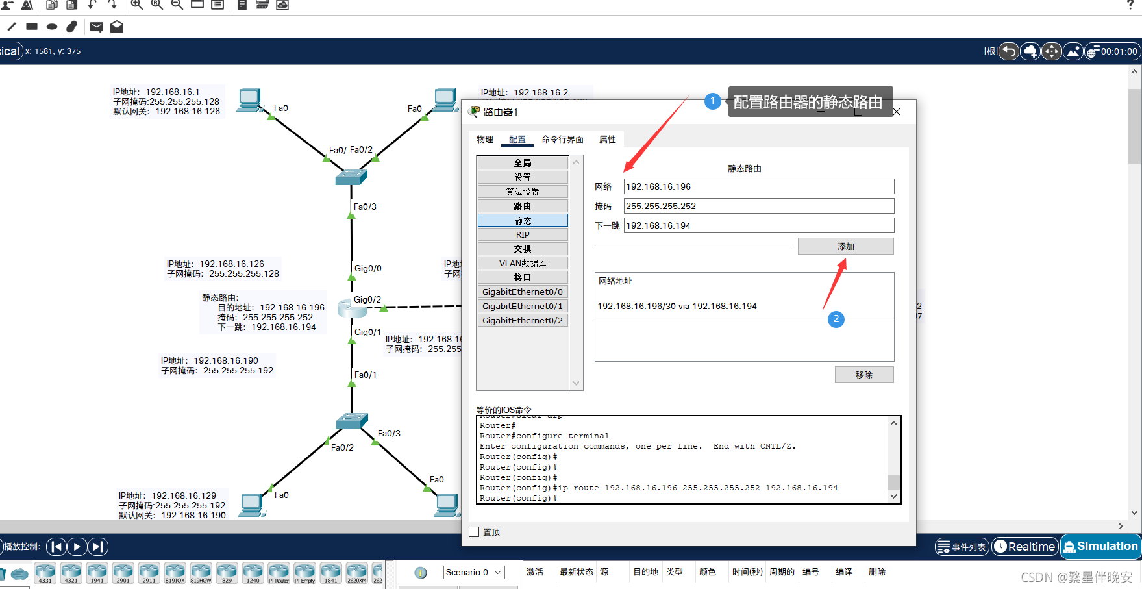Image resolution: width=1142 pixels, height=589 pixels.
Task: Select the 静态 routing item
Action: pyautogui.click(x=523, y=221)
